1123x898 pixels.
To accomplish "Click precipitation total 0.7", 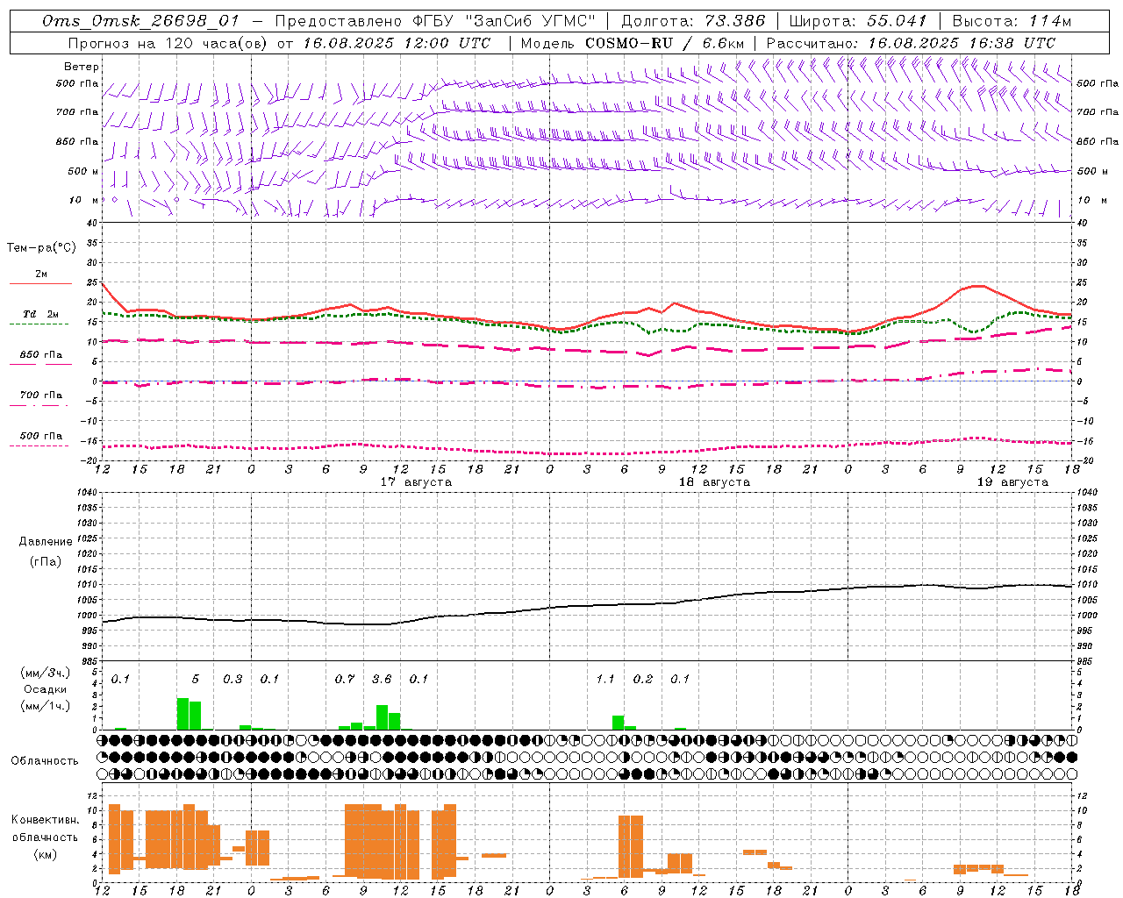I will [x=345, y=679].
